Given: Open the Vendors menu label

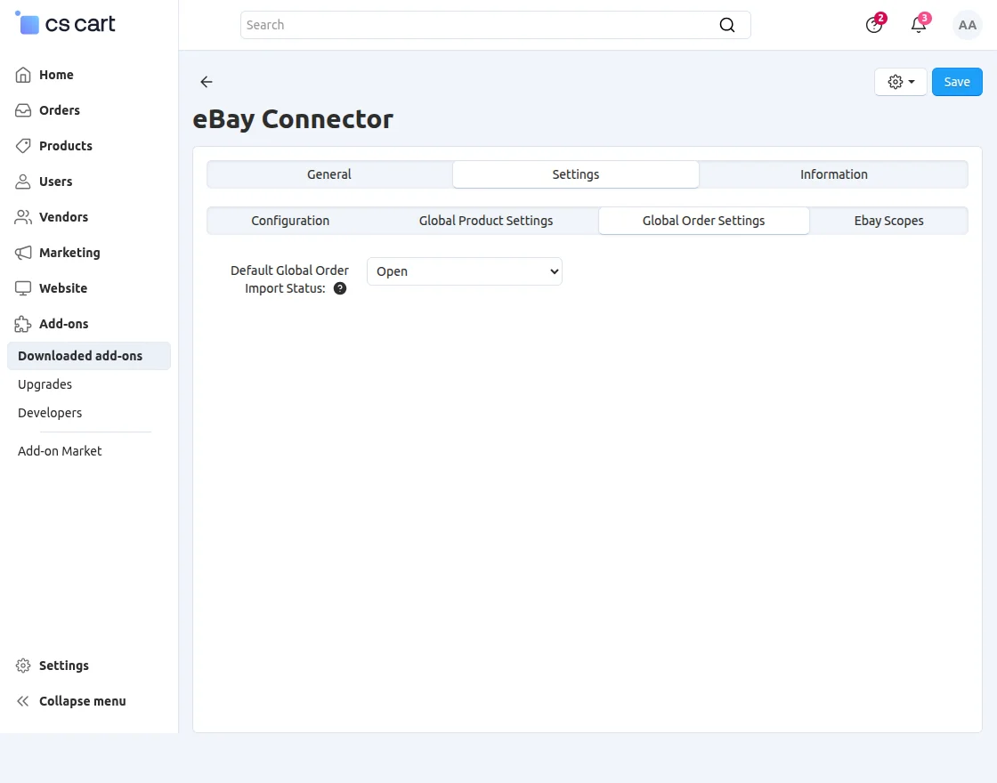Looking at the screenshot, I should tap(63, 217).
